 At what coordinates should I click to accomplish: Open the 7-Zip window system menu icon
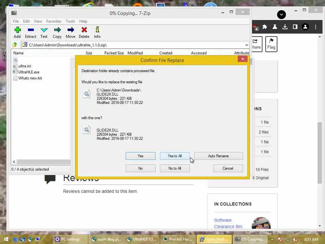click(14, 13)
